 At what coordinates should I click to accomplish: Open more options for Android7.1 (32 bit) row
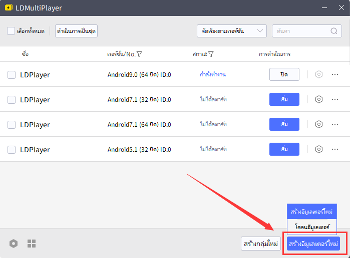[335, 99]
